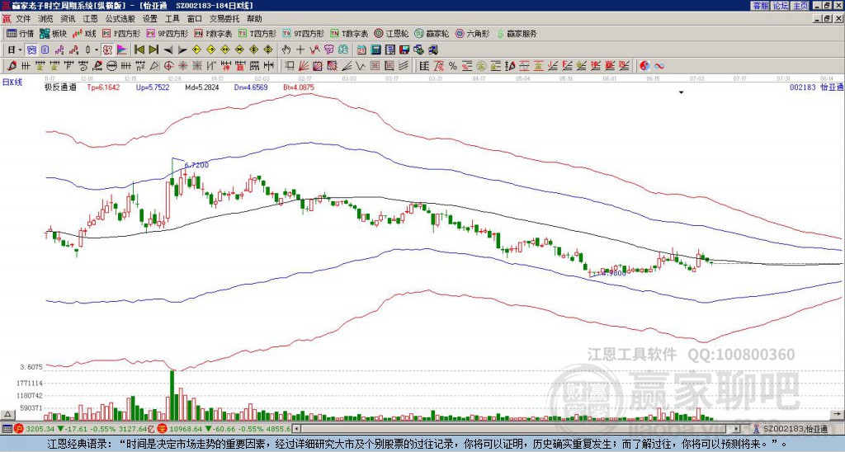Click the 客服 button in title bar

click(x=760, y=6)
